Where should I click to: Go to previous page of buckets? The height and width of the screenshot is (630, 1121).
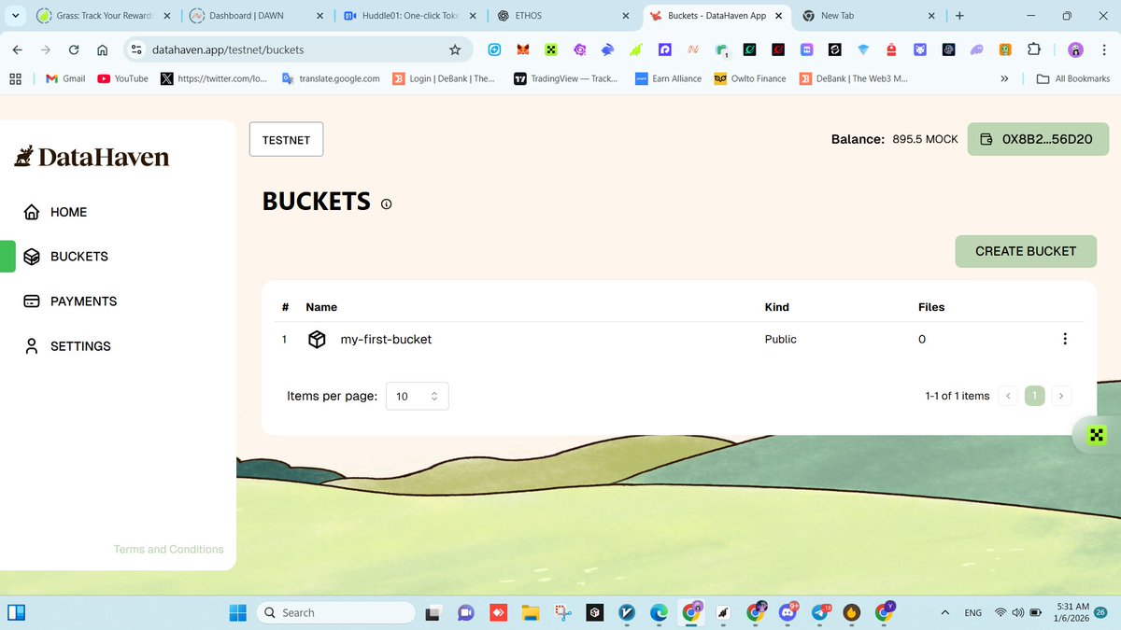(1008, 396)
